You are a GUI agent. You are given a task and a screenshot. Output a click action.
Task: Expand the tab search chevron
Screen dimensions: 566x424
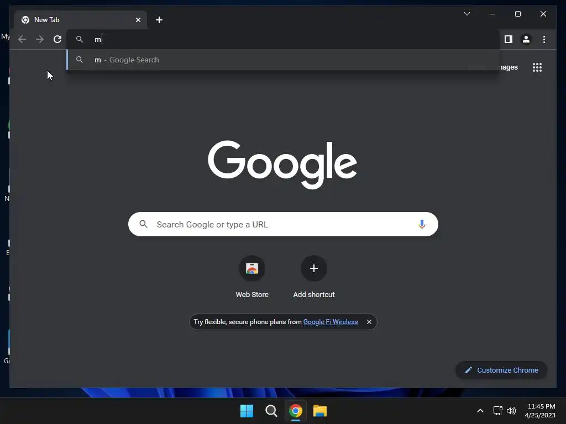(x=467, y=14)
